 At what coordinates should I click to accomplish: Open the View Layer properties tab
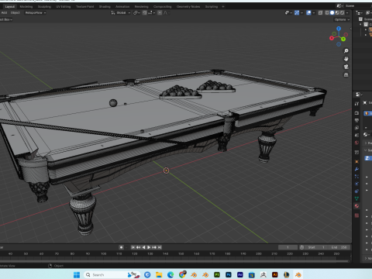(x=356, y=128)
